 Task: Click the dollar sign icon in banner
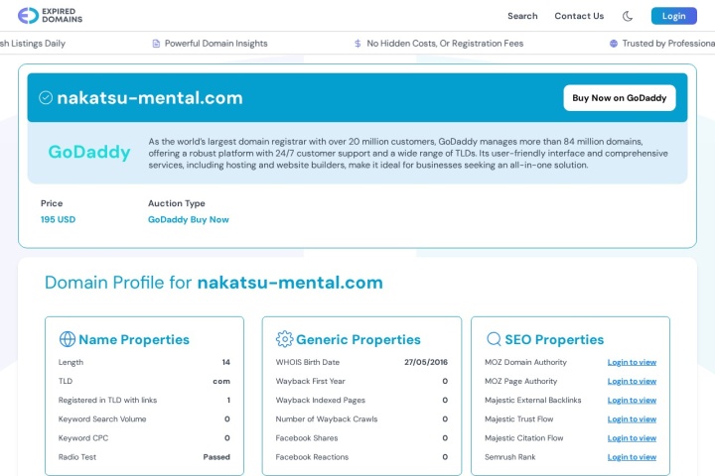(x=357, y=44)
